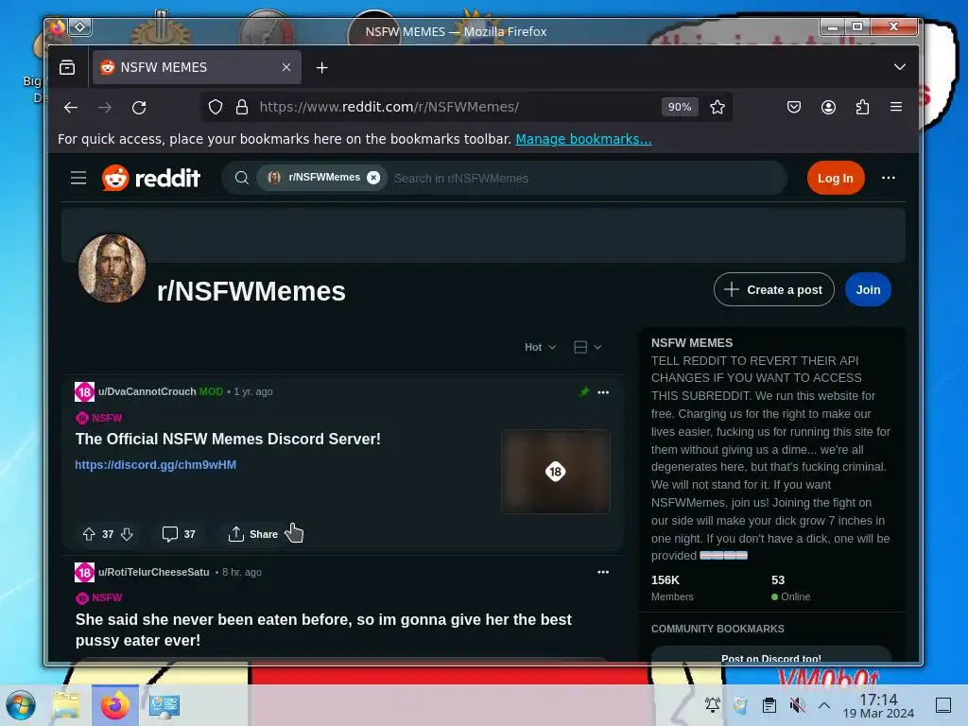968x726 pixels.
Task: Expand the Hot sort dropdown
Action: (540, 347)
